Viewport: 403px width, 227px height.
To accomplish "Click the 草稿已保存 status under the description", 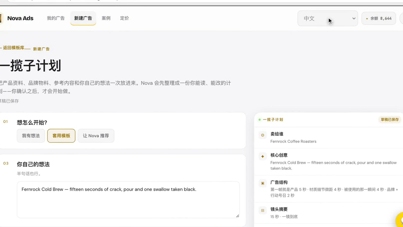I will 9,101.
